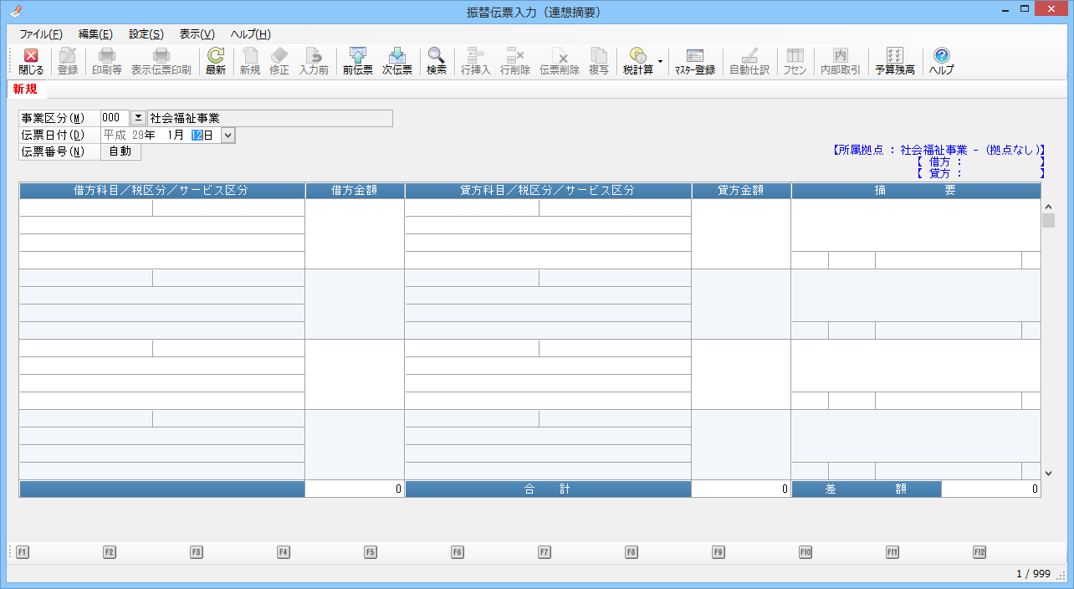Click the 最新 refresh toolbar icon
1074x589 pixels.
(x=216, y=62)
